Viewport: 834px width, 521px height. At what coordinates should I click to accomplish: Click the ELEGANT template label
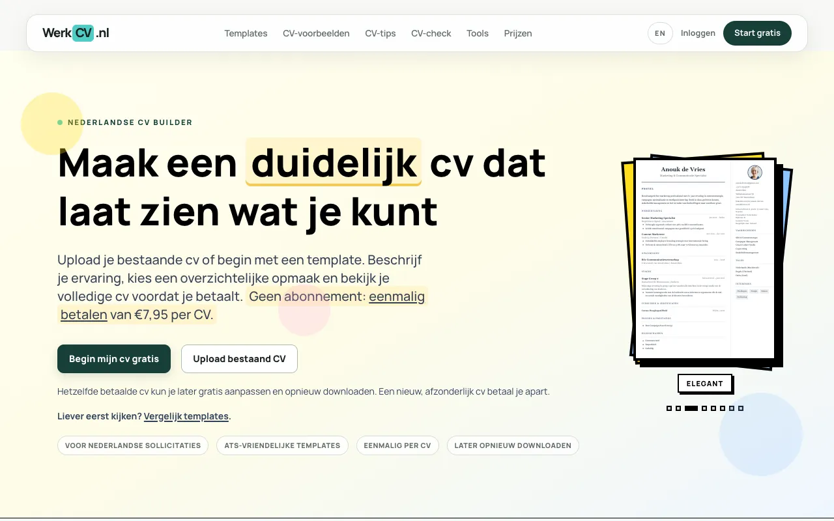pos(705,384)
